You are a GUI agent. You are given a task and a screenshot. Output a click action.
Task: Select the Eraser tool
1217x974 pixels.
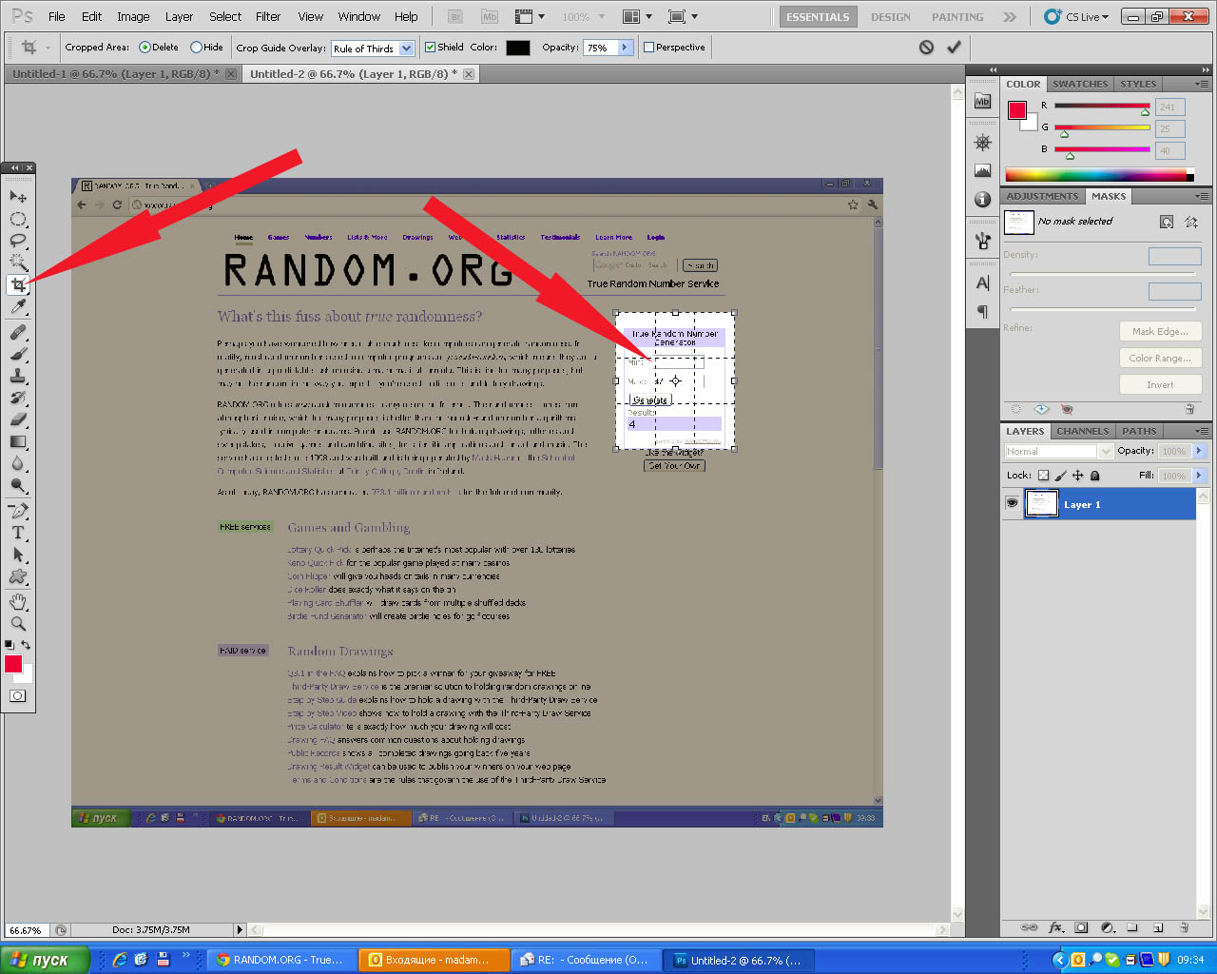[x=18, y=419]
